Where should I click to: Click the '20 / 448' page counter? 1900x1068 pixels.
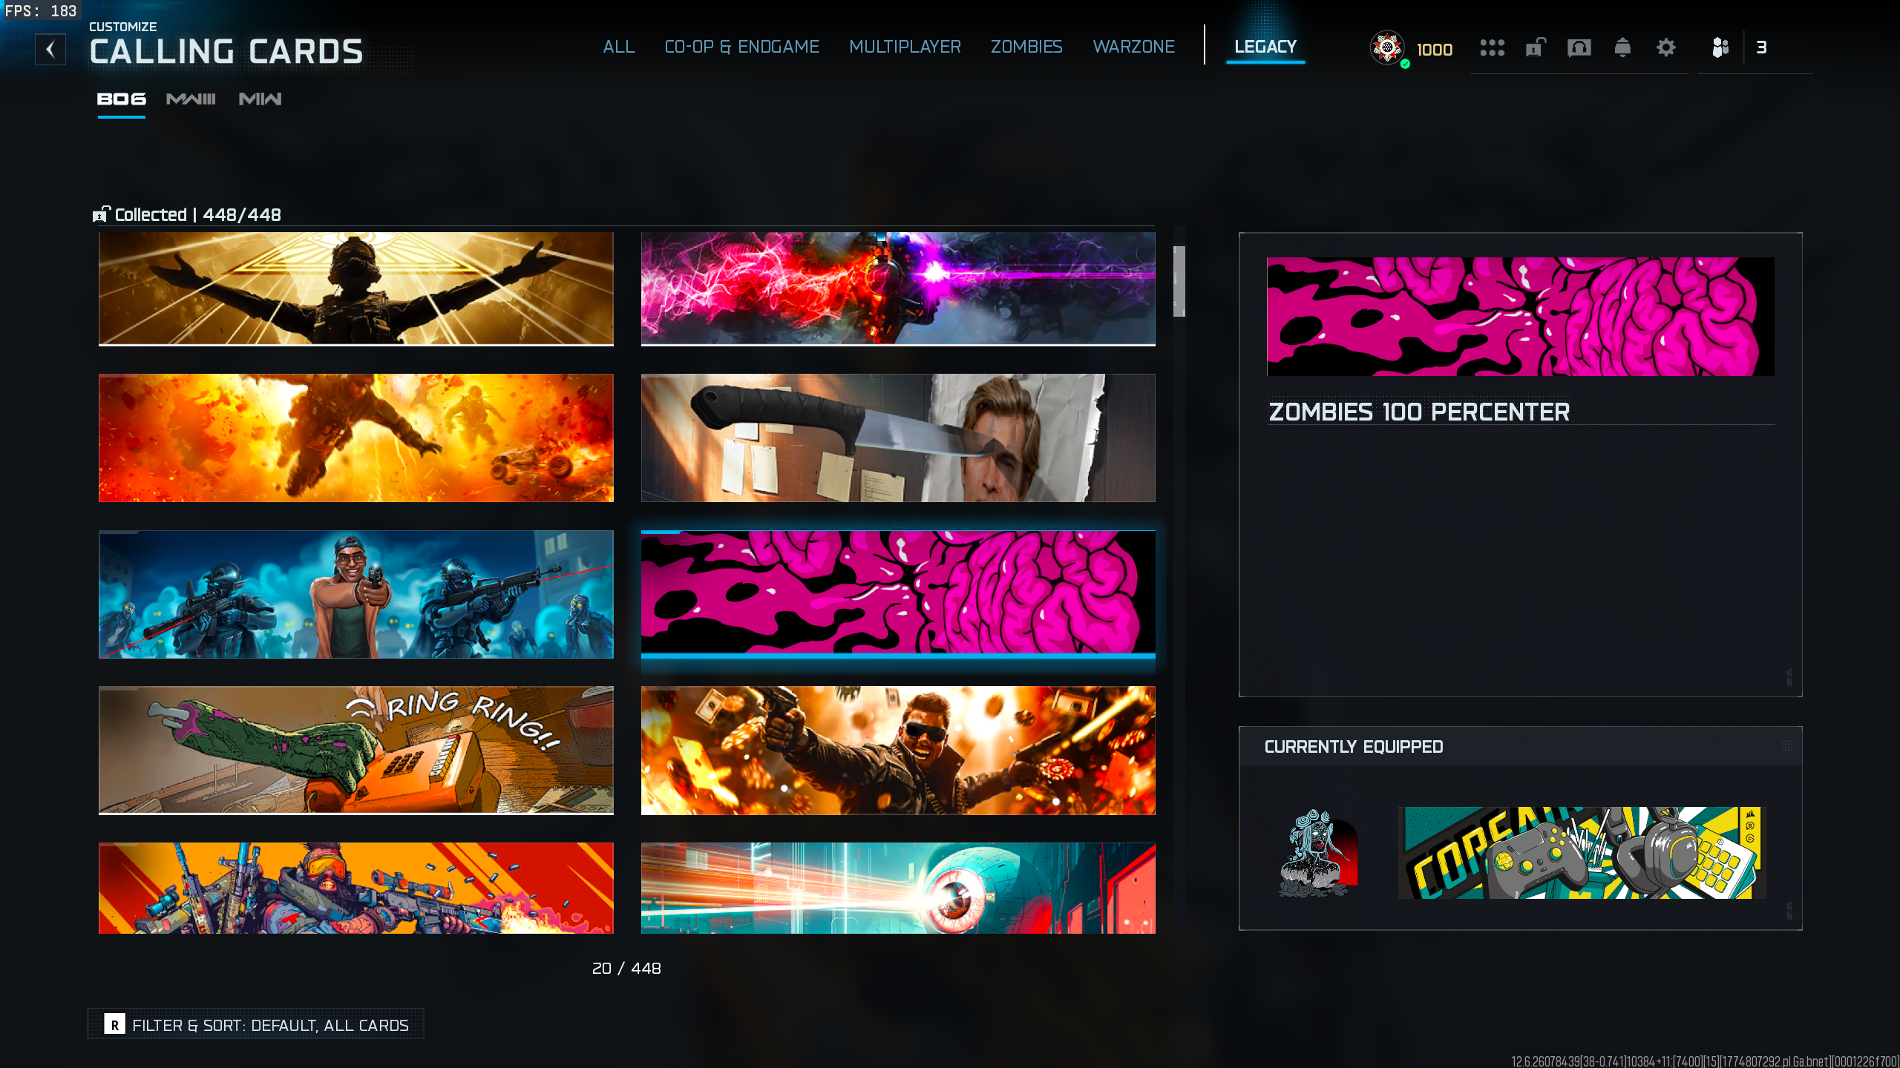(626, 968)
